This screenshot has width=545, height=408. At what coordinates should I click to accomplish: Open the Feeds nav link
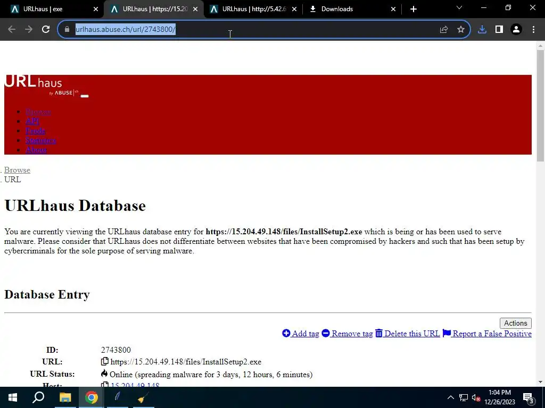(x=36, y=131)
